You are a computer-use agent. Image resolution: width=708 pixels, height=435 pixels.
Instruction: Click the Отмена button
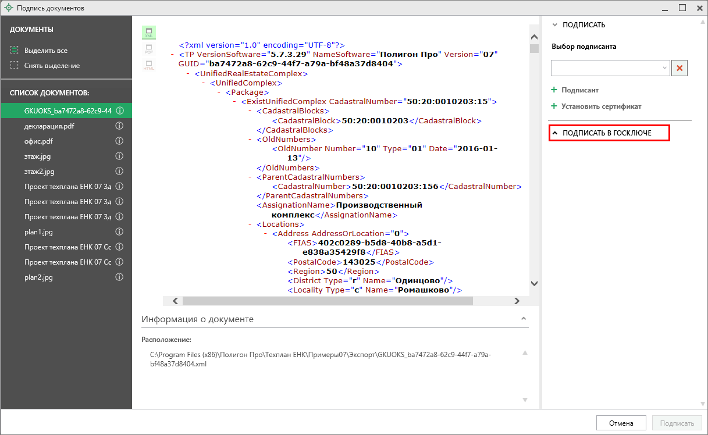coord(621,423)
